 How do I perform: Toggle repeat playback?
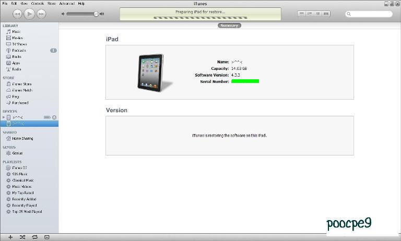[35, 237]
